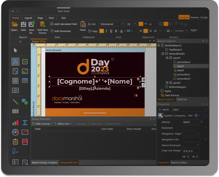
Task: Open the Field List tab
Action: (182, 99)
